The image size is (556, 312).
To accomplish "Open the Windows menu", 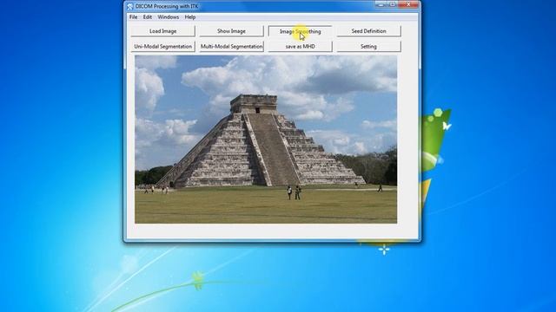I will tap(168, 17).
